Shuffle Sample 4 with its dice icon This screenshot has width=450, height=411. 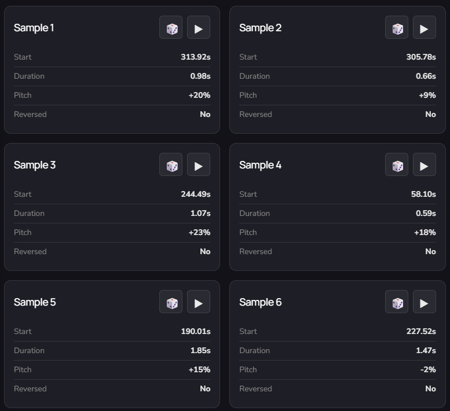coord(397,165)
